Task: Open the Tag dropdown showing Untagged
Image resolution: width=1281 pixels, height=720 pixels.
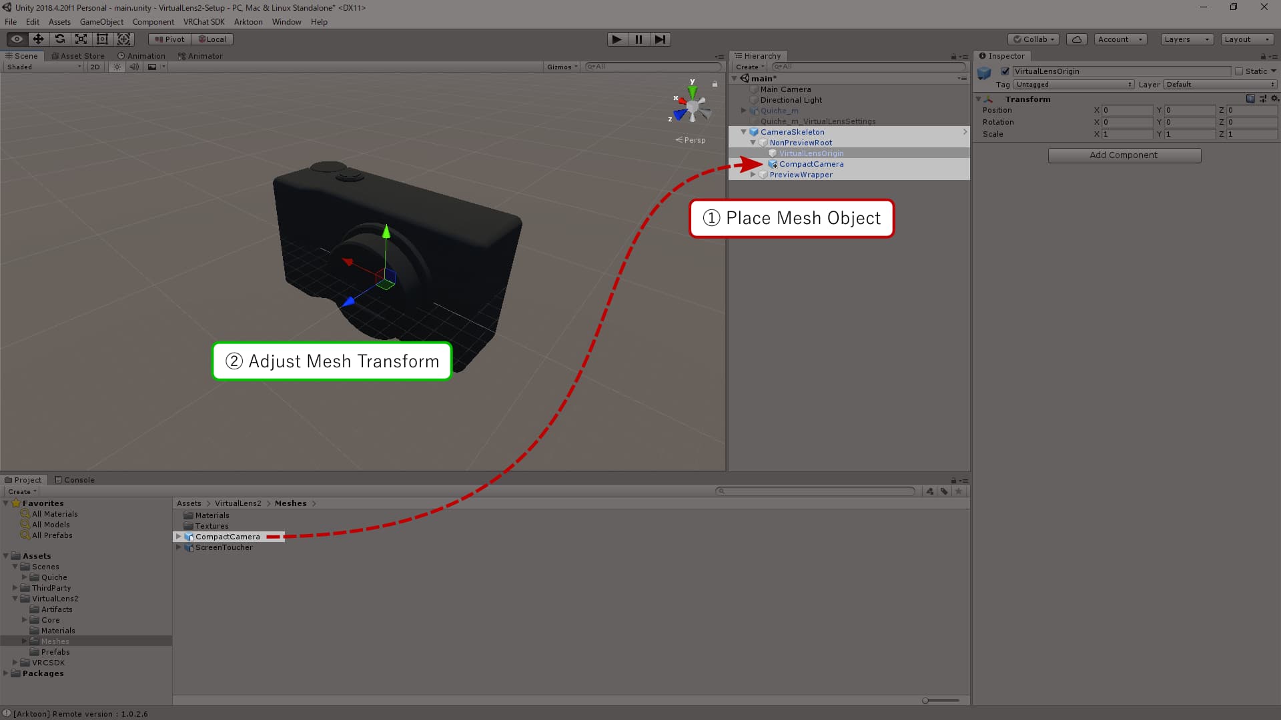Action: [1074, 85]
